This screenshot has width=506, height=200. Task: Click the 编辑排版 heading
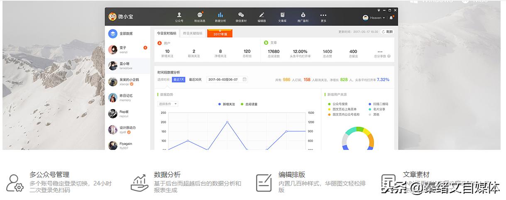(x=292, y=174)
